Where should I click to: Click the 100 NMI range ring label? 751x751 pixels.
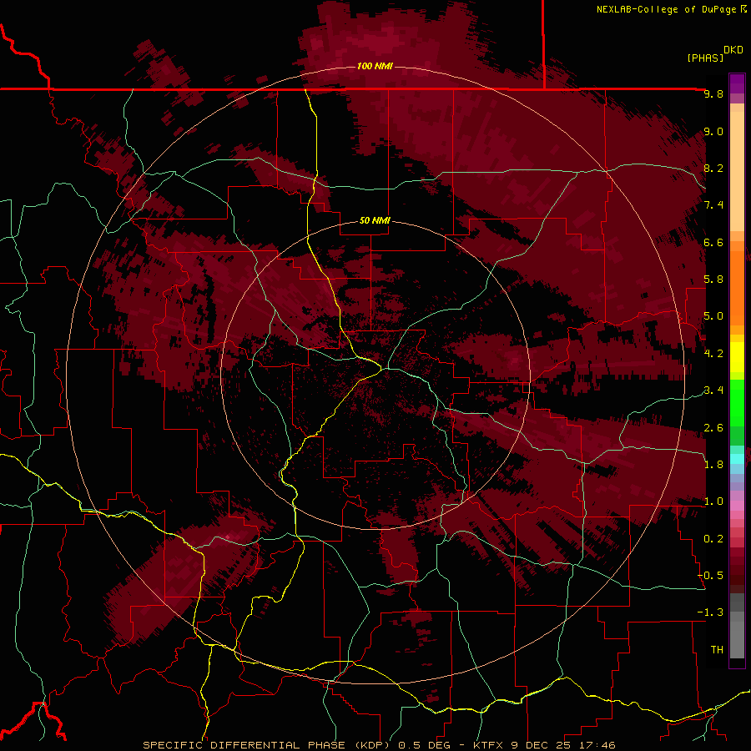click(x=375, y=66)
